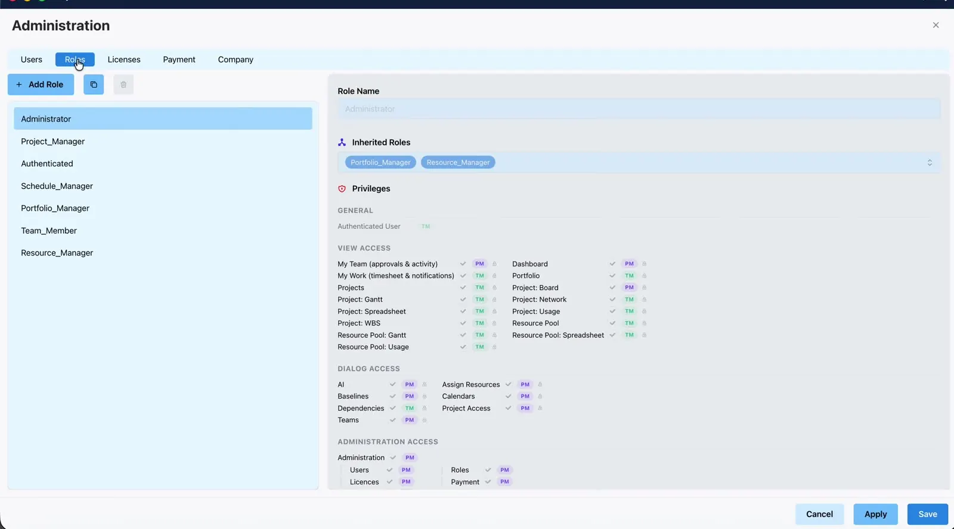This screenshot has width=954, height=529.
Task: Toggle the Project: Network access checkmark
Action: pos(612,300)
